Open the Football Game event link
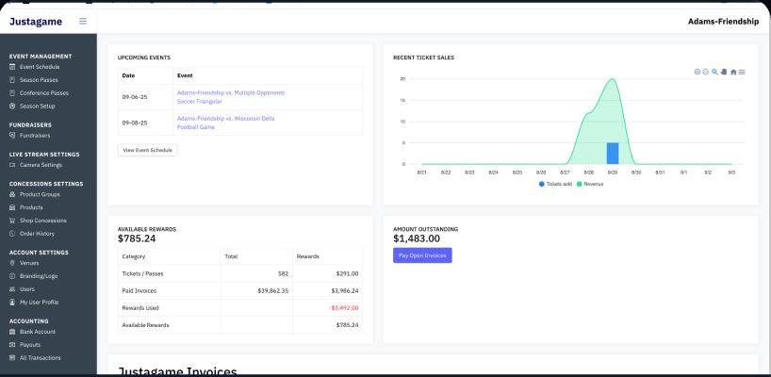771x377 pixels. (196, 127)
